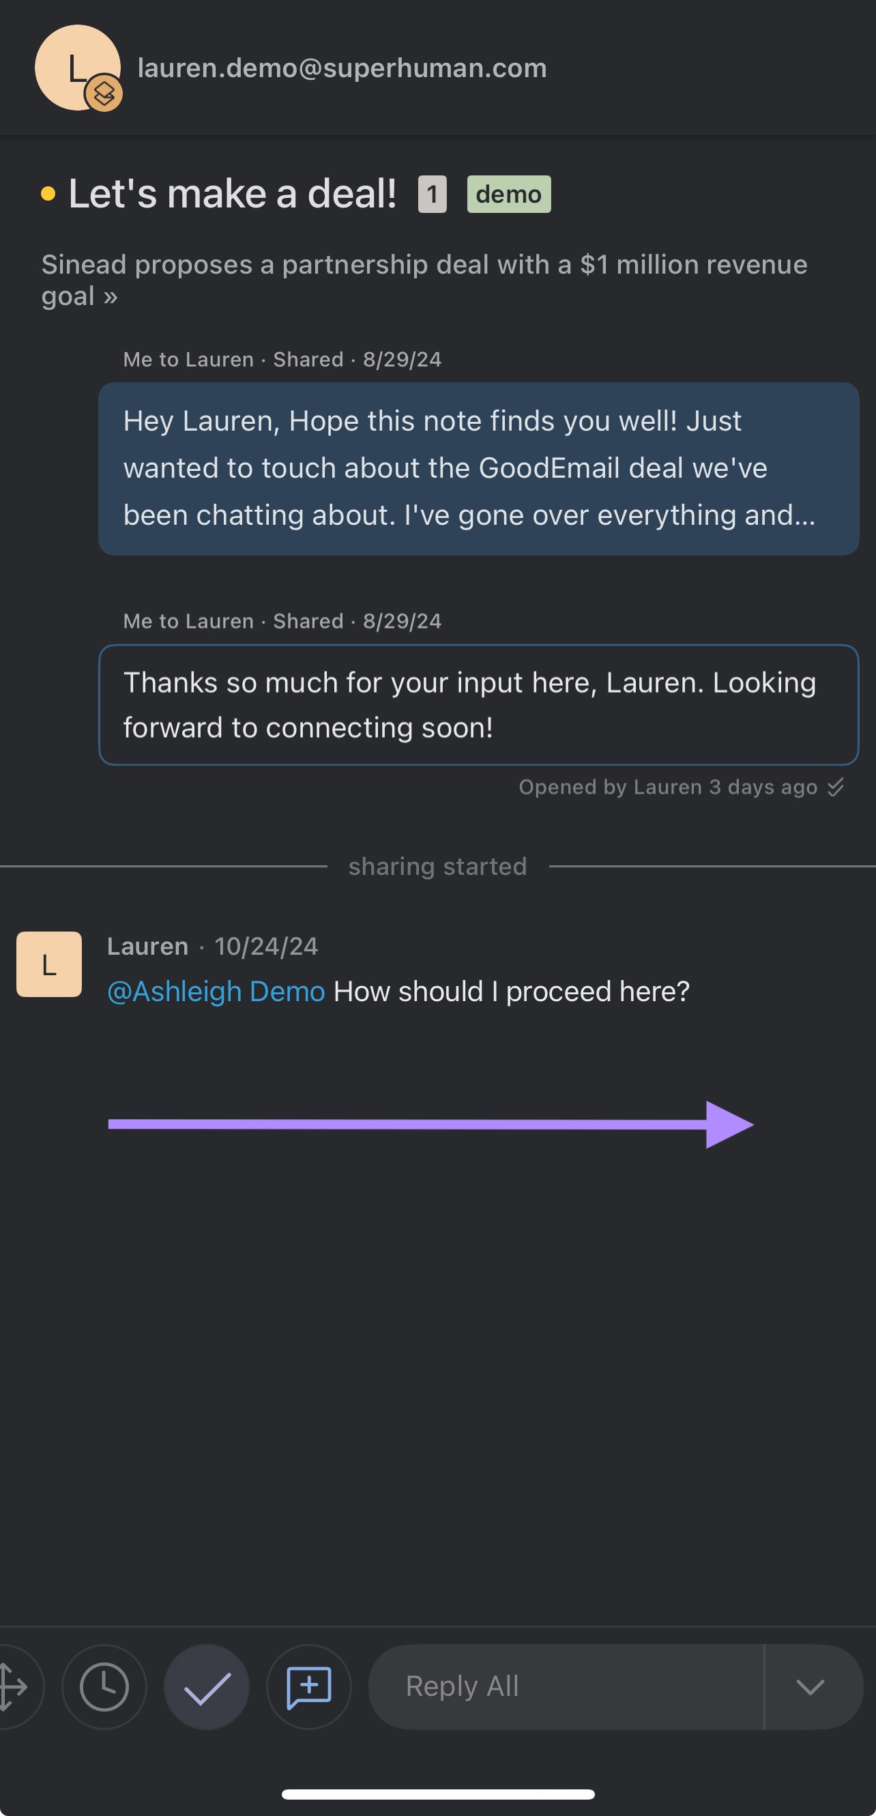Viewport: 876px width, 1816px height.
Task: Open the Thanks so much message
Action: pyautogui.click(x=478, y=705)
